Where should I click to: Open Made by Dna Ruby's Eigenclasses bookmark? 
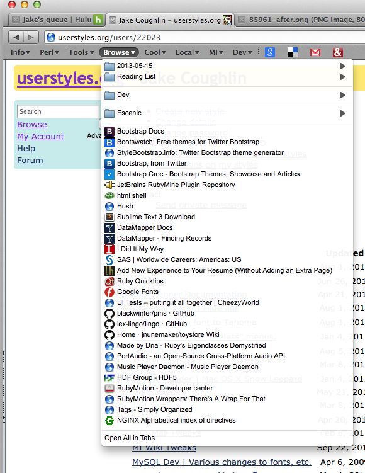click(227, 345)
